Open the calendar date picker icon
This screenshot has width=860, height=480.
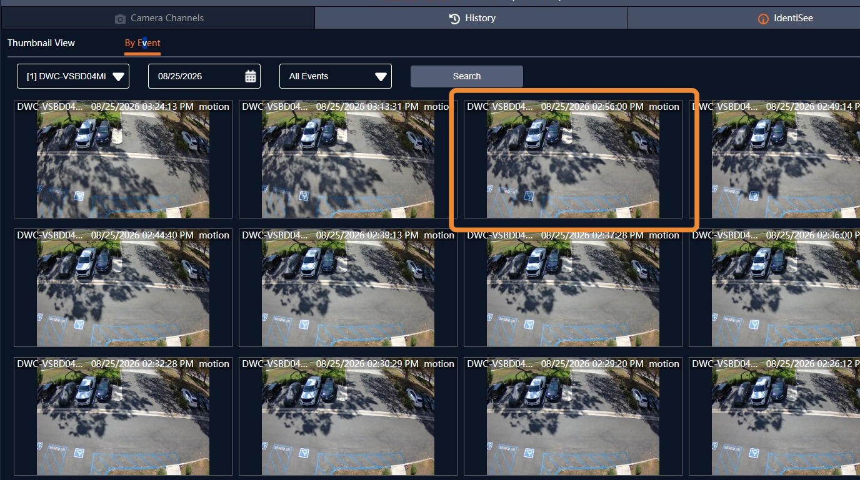[250, 76]
